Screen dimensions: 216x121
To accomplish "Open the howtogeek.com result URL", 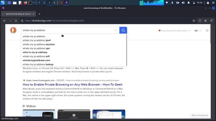I will pos(73,80).
